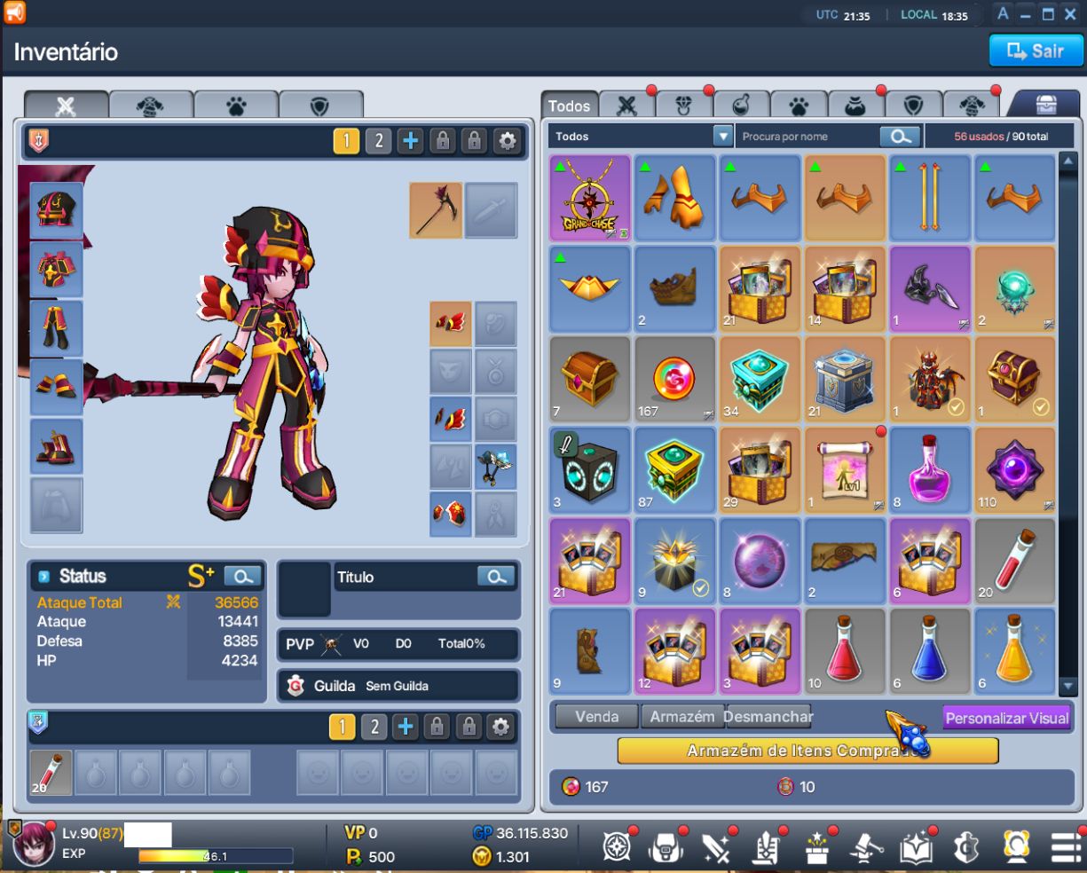Add a consumable preset with plus
This screenshot has height=873, width=1087.
406,727
